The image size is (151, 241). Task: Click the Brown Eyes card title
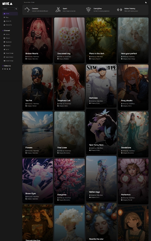(31, 193)
